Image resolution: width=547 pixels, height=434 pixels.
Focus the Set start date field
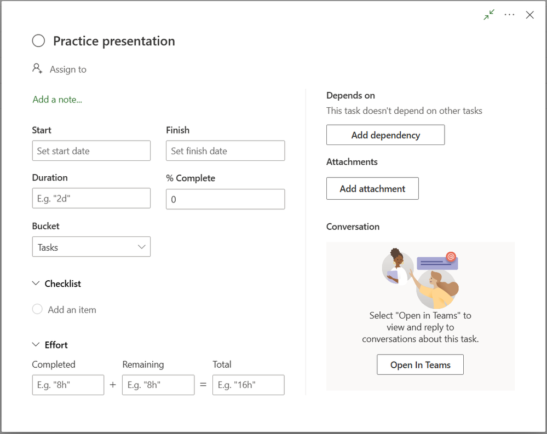coord(91,151)
